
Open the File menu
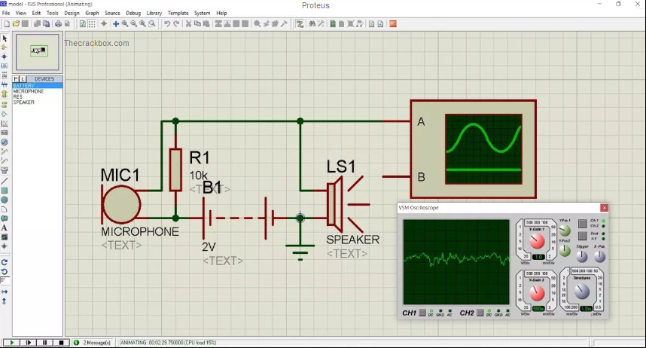pos(6,14)
